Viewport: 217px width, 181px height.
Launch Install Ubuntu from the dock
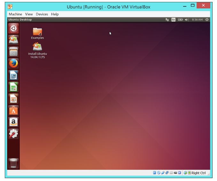pos(13,40)
